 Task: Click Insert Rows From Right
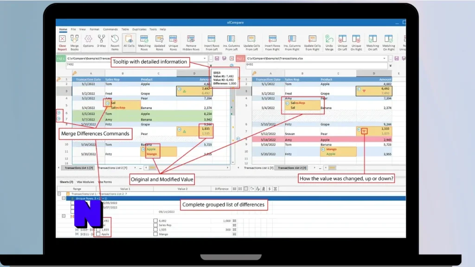point(272,42)
